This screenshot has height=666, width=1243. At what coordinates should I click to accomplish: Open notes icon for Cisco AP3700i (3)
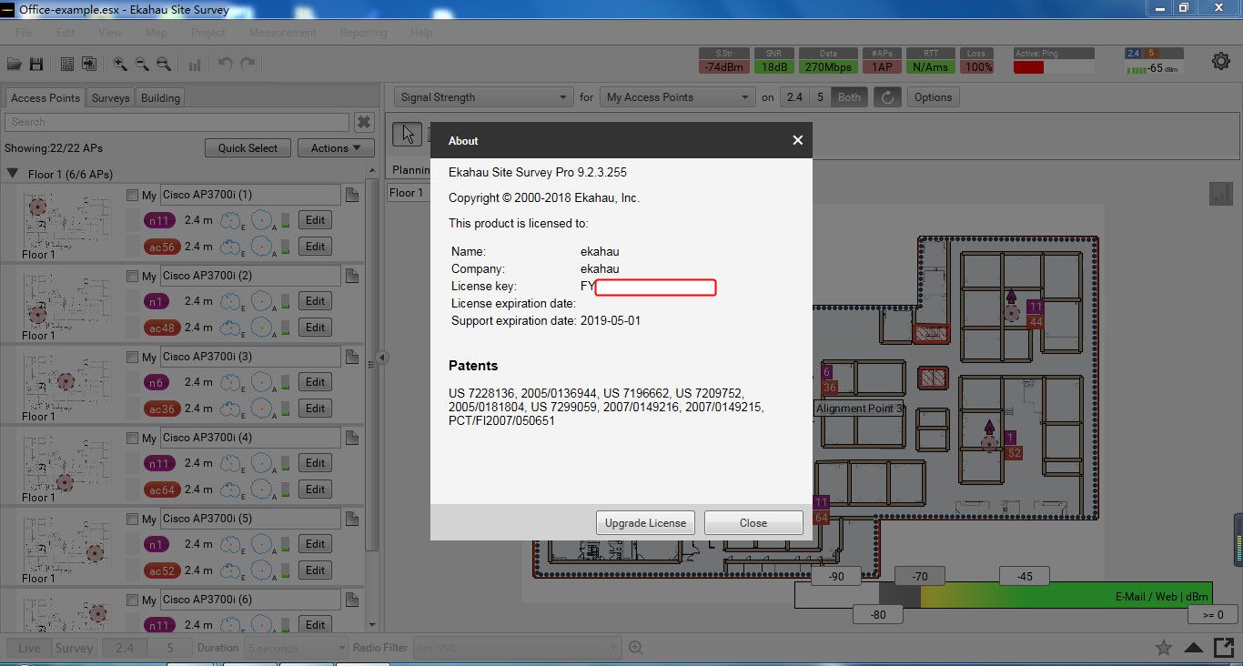(352, 357)
